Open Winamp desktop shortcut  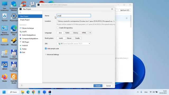[x=14, y=41]
